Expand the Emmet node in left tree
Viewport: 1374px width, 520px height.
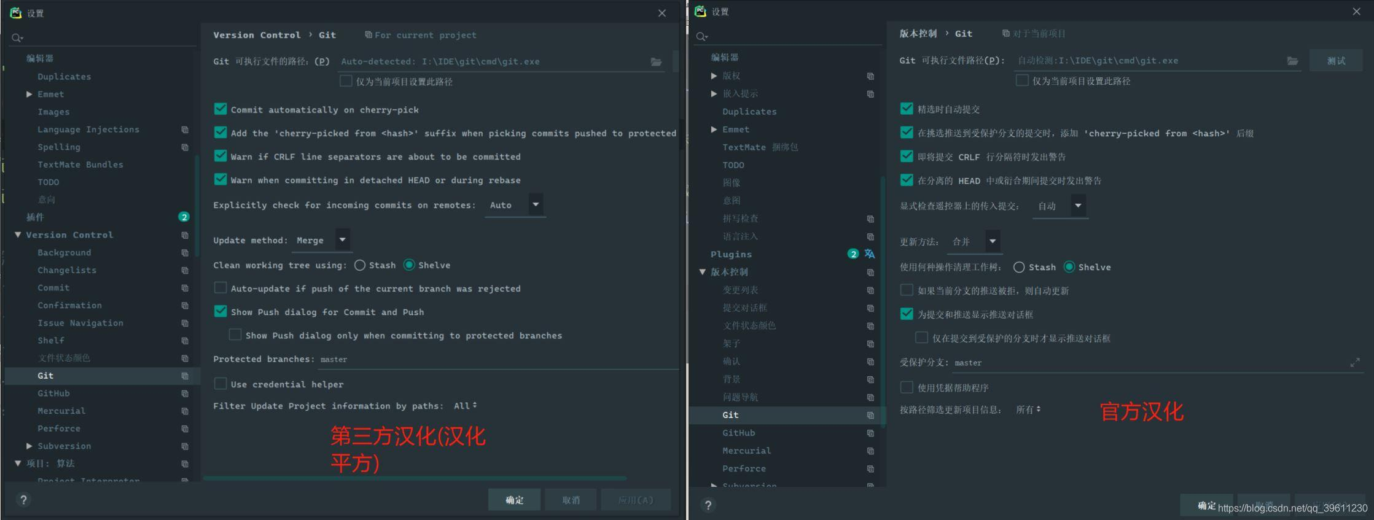(x=29, y=94)
